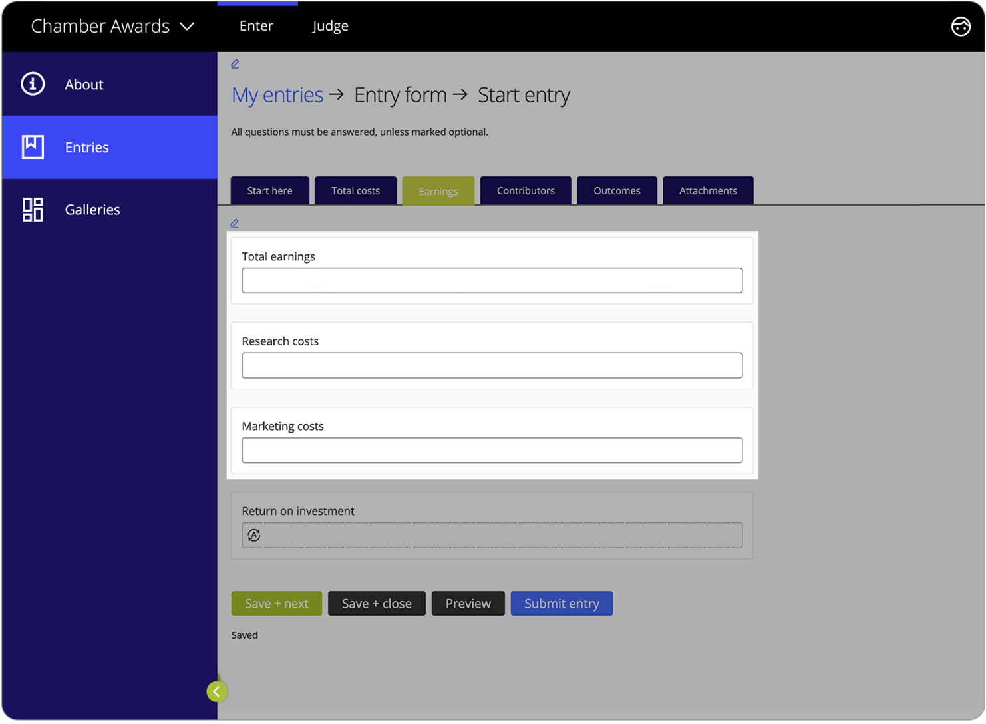986x724 pixels.
Task: Click the auto-calculate icon in Return on investment
Action: coord(254,534)
